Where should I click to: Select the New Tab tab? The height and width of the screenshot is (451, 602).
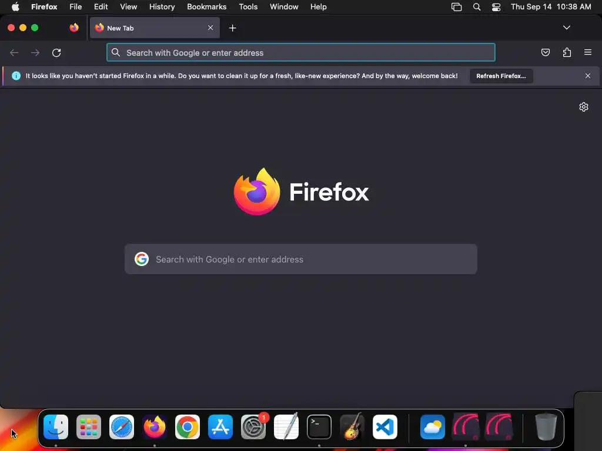point(155,28)
